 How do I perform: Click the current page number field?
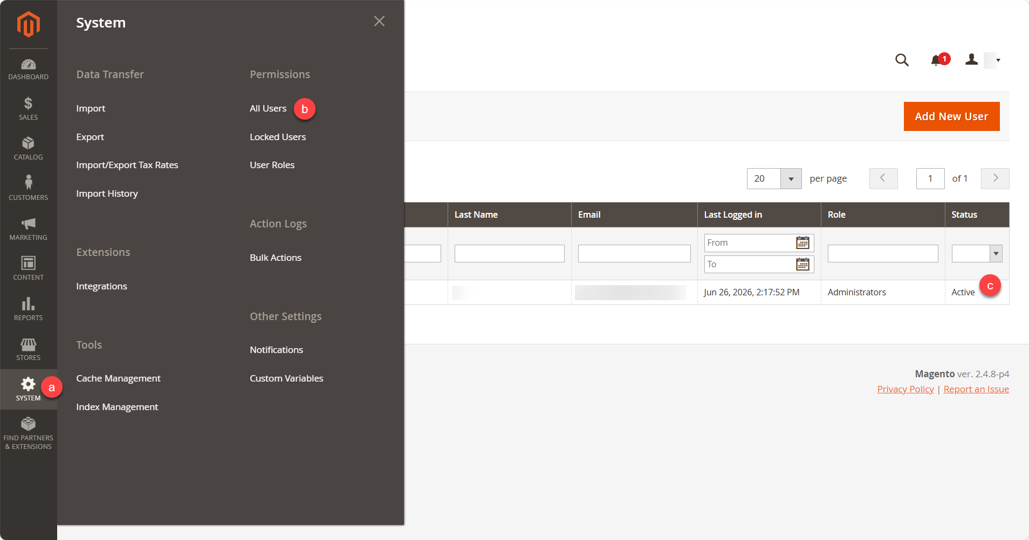pyautogui.click(x=930, y=178)
